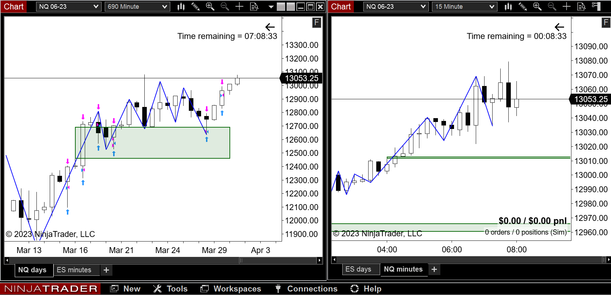Select drawing tools pencil in left chart
The height and width of the screenshot is (295, 611).
click(x=195, y=6)
